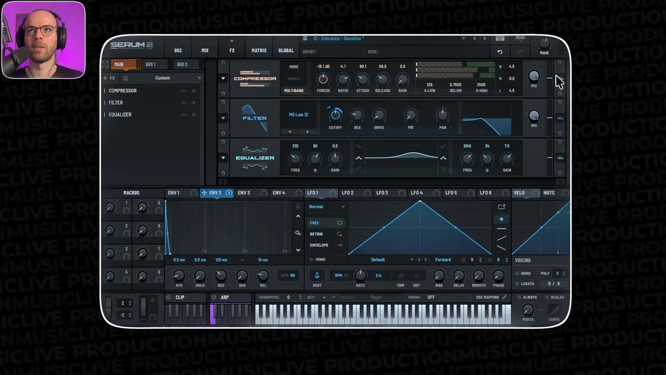Open the Normal LFO mode dropdown
Image resolution: width=666 pixels, height=375 pixels.
(x=327, y=207)
